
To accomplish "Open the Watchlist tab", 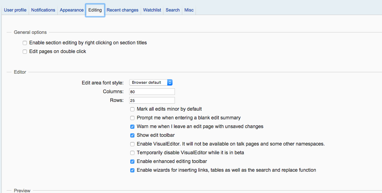I will [x=152, y=10].
